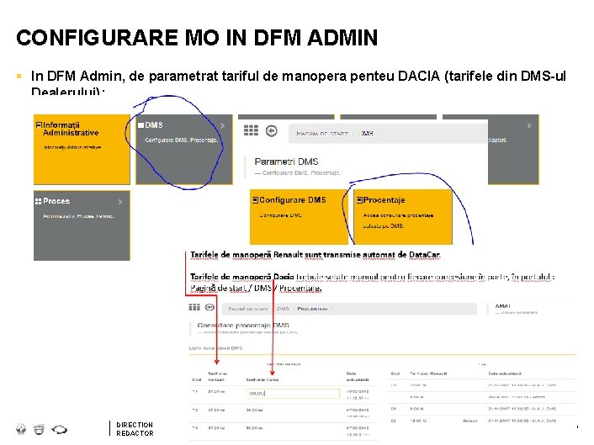Image resolution: width=594 pixels, height=445 pixels.
Task: Click the DIRECTION REDACTOR footer text
Action: coord(135,429)
